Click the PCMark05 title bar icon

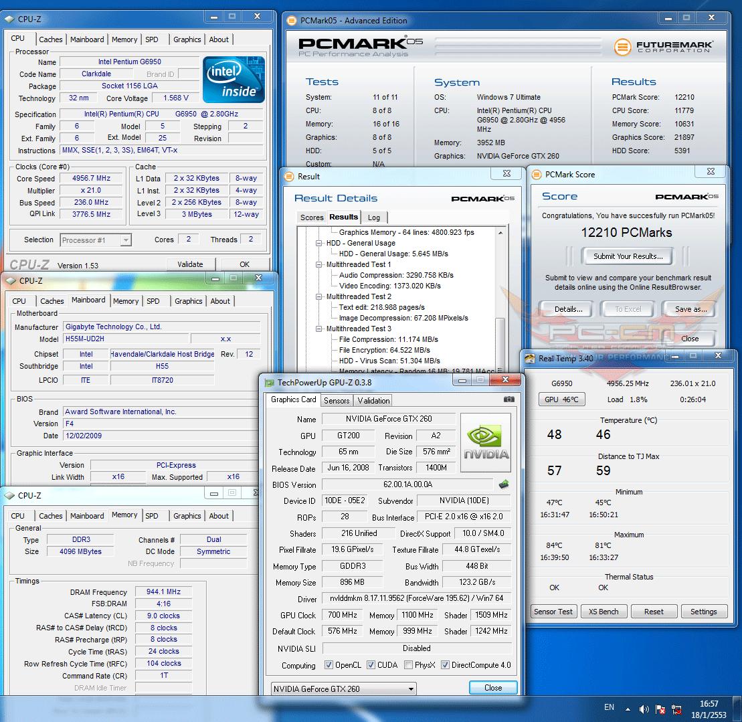292,20
